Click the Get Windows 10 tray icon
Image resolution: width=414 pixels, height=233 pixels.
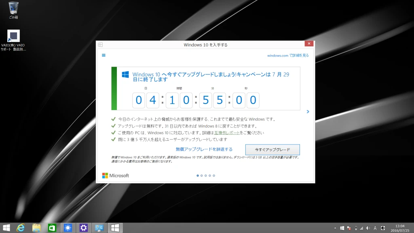click(342, 228)
